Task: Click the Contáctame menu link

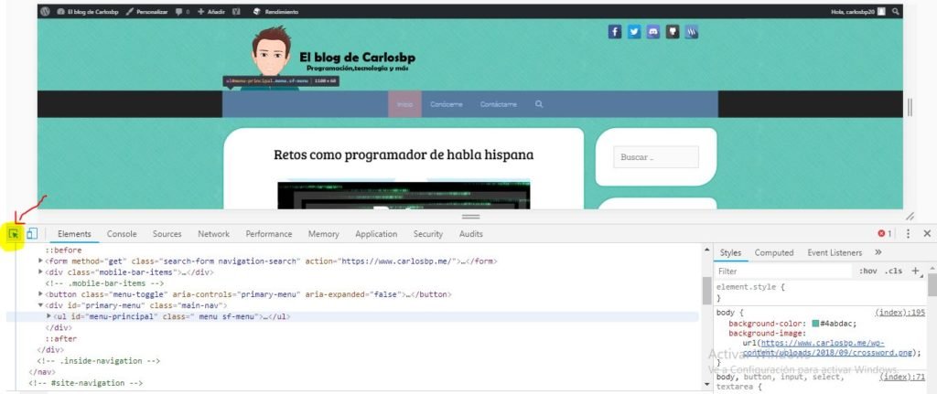Action: [x=499, y=104]
